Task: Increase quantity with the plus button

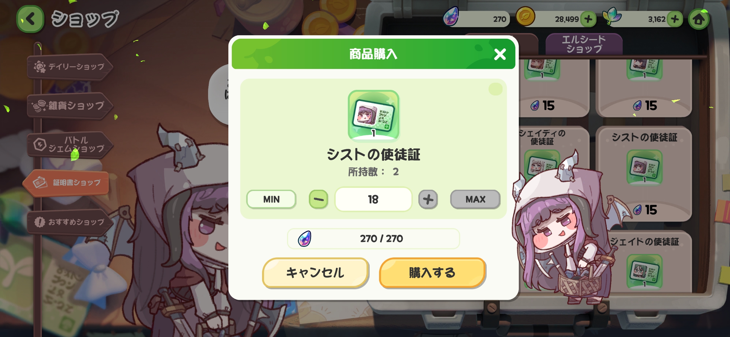Action: [x=428, y=199]
